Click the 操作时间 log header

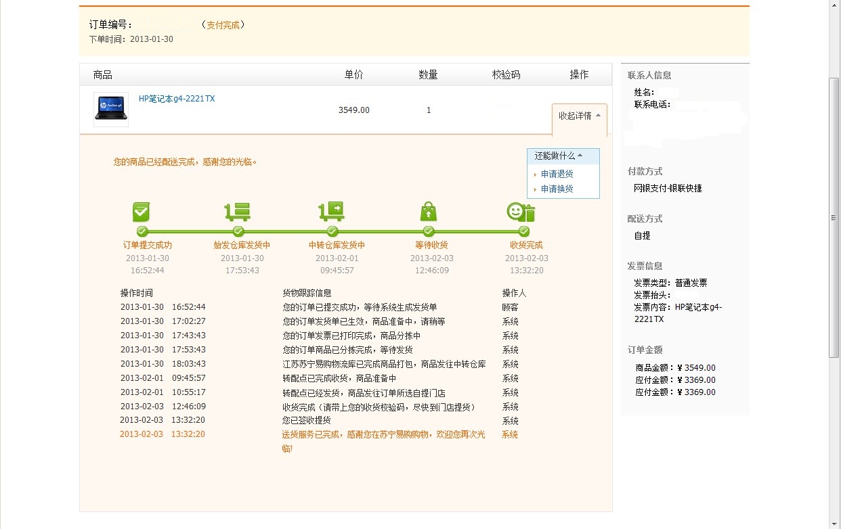click(137, 293)
